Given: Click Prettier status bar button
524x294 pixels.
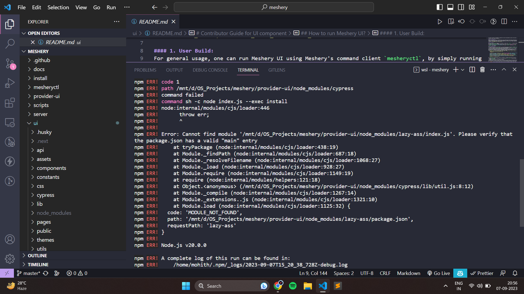Looking at the screenshot, I should pyautogui.click(x=482, y=273).
